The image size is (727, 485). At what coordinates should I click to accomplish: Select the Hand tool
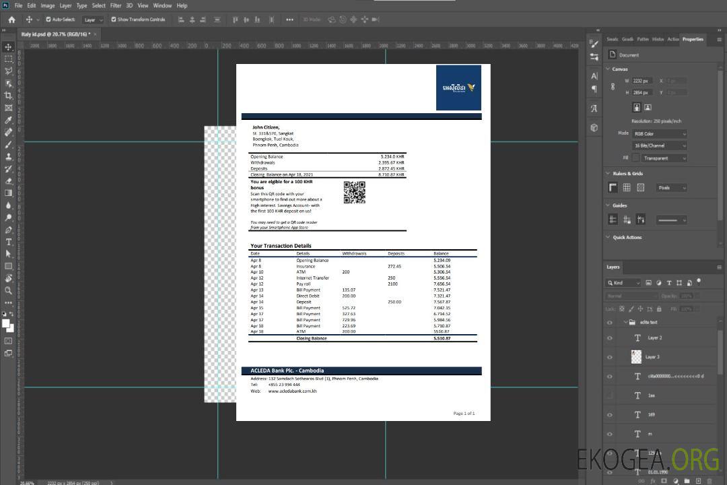click(8, 278)
